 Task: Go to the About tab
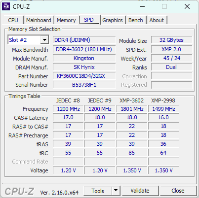click(157, 20)
